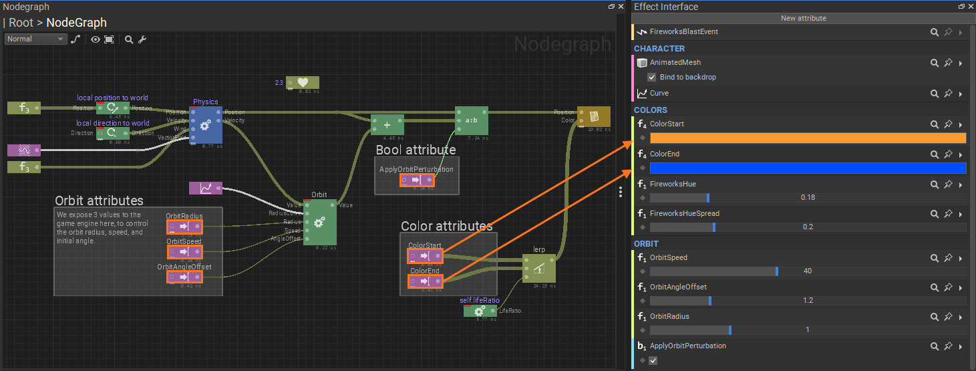This screenshot has width=976, height=371.
Task: Click the OrbitSpeed slider at 40
Action: [808, 271]
